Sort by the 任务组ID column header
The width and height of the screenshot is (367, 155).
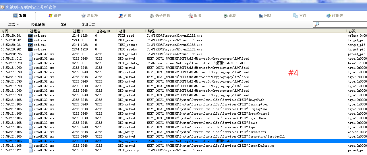point(105,31)
